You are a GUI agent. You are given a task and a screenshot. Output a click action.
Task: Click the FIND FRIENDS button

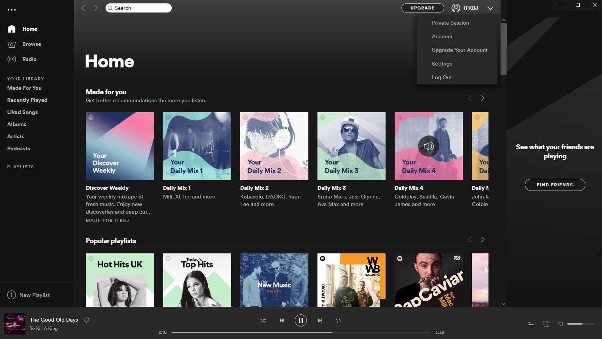pyautogui.click(x=555, y=185)
